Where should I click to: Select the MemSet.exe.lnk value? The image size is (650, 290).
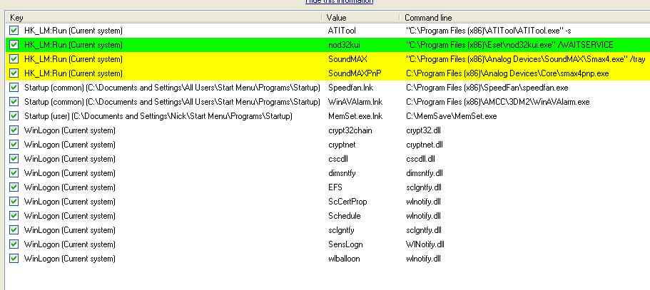point(355,116)
